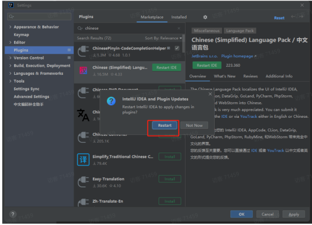
Task: Select Keymap in settings tree
Action: (21, 35)
